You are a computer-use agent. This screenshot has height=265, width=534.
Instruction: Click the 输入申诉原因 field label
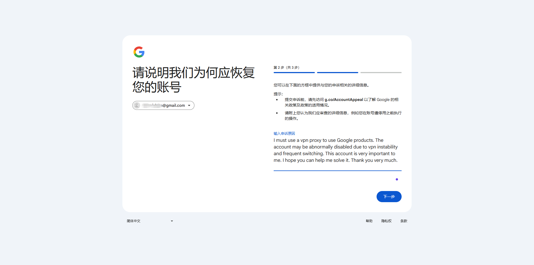[x=284, y=133]
